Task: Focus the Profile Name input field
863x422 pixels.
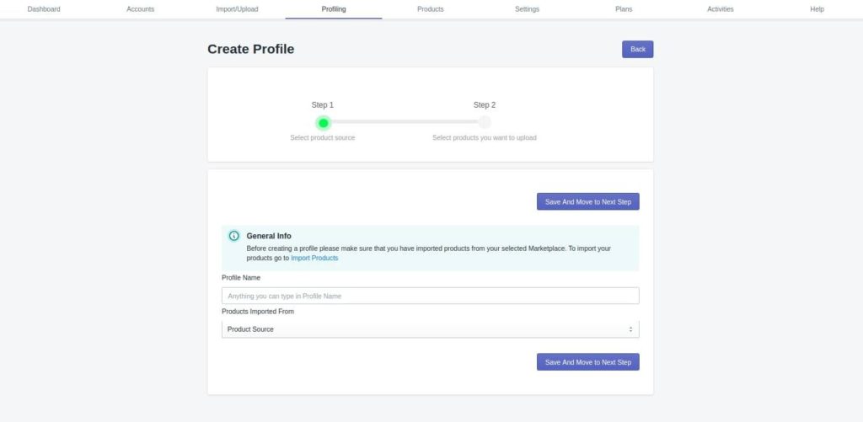Action: click(431, 296)
